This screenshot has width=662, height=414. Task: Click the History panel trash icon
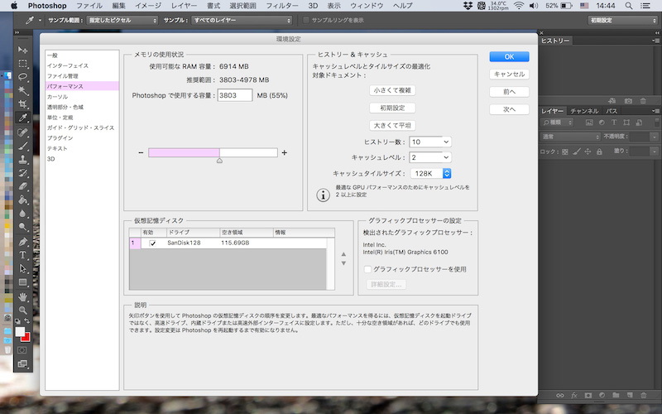(x=643, y=101)
